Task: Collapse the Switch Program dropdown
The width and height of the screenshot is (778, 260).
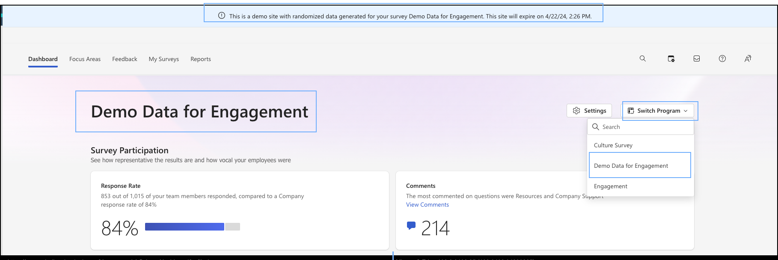Action: click(x=658, y=111)
